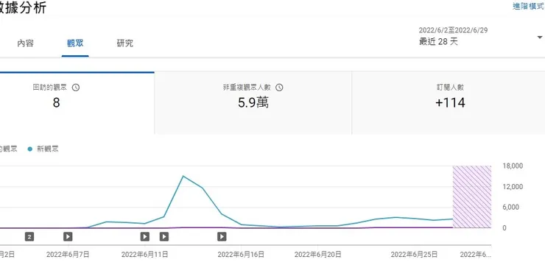
Task: Click the clock icon beside 非重複觀眾人數
Action: (x=279, y=88)
